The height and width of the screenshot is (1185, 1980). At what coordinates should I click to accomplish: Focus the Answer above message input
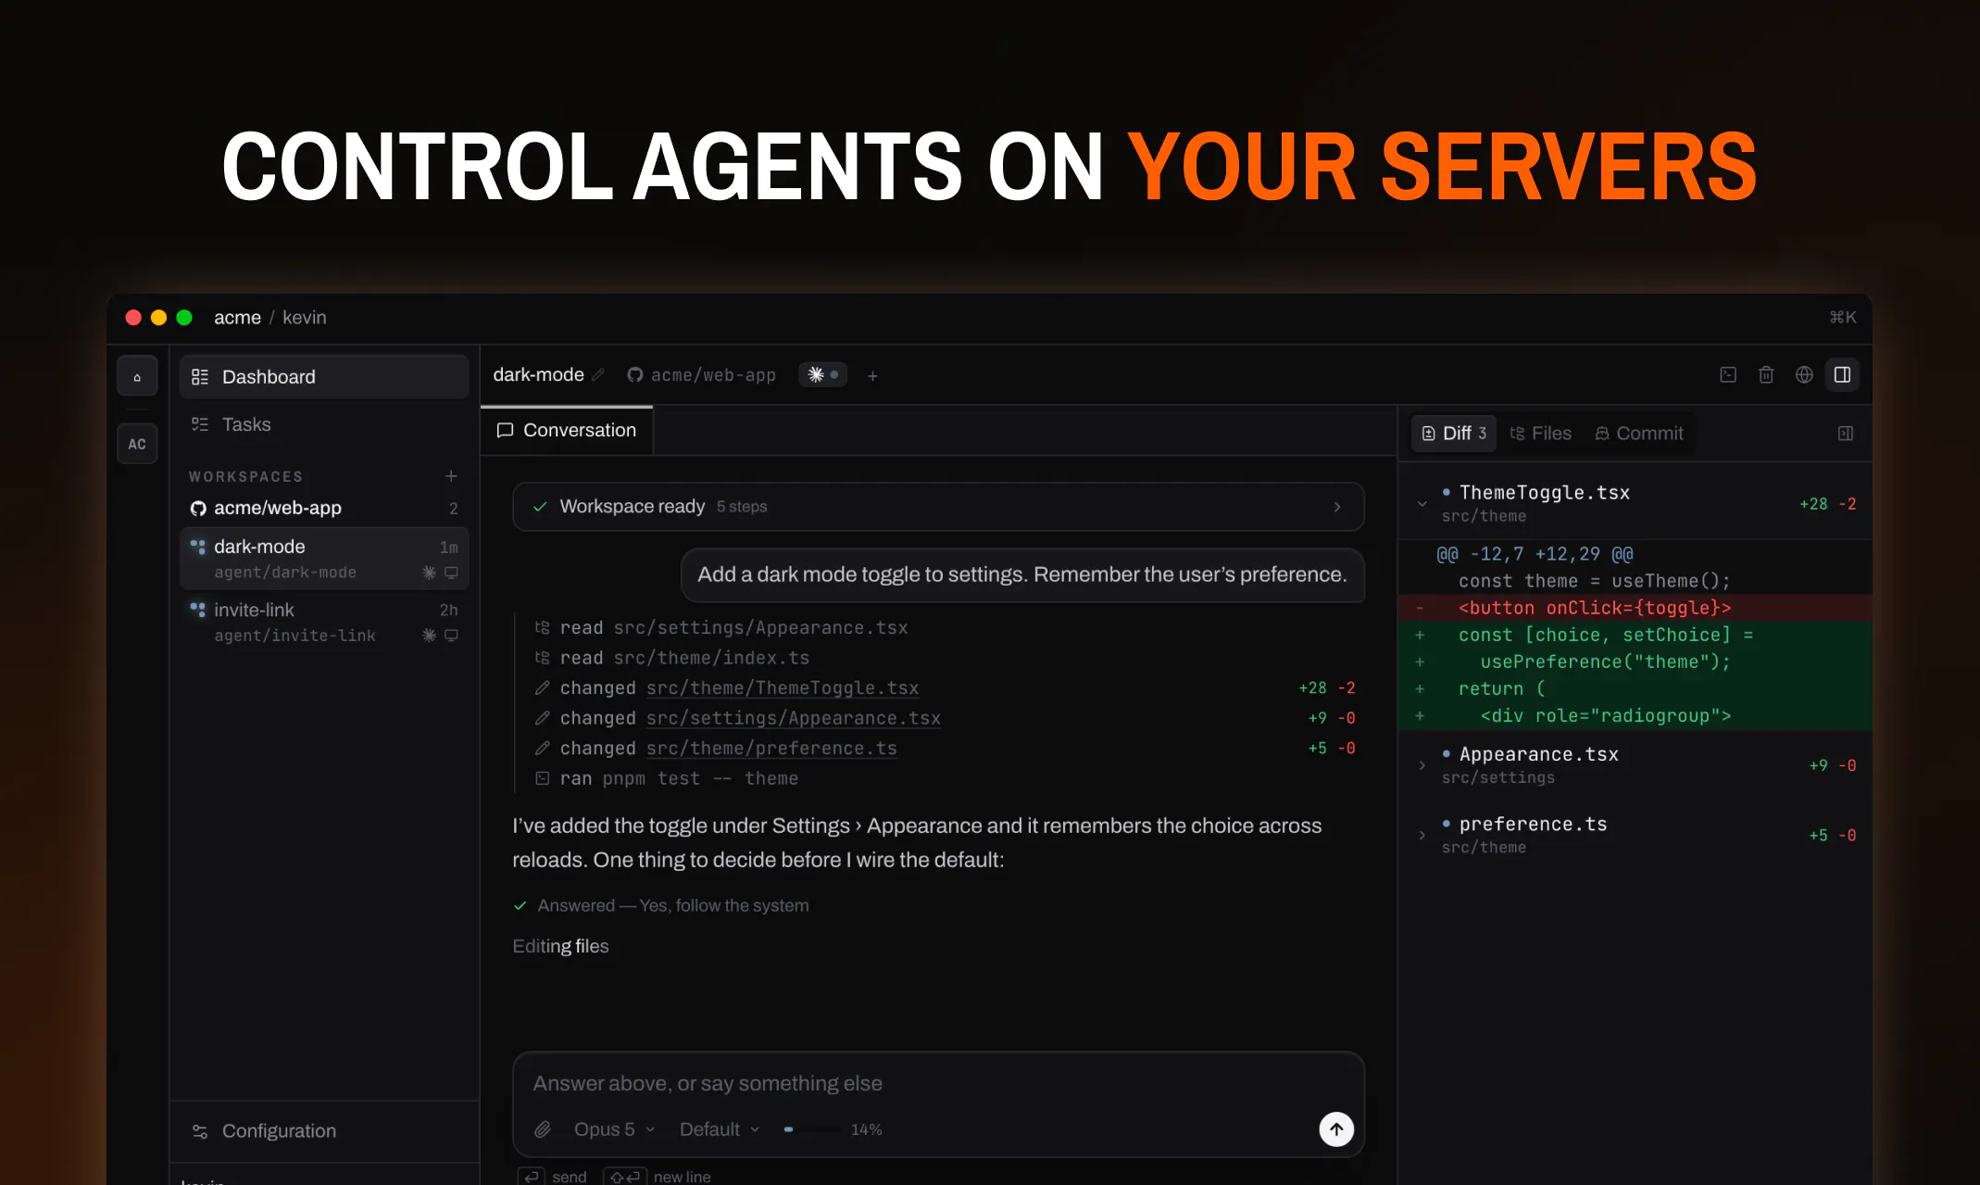938,1084
